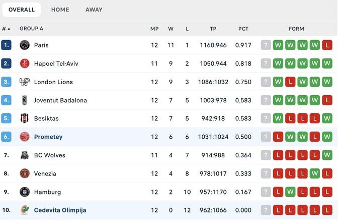Click the London Lions team logo

click(x=25, y=82)
